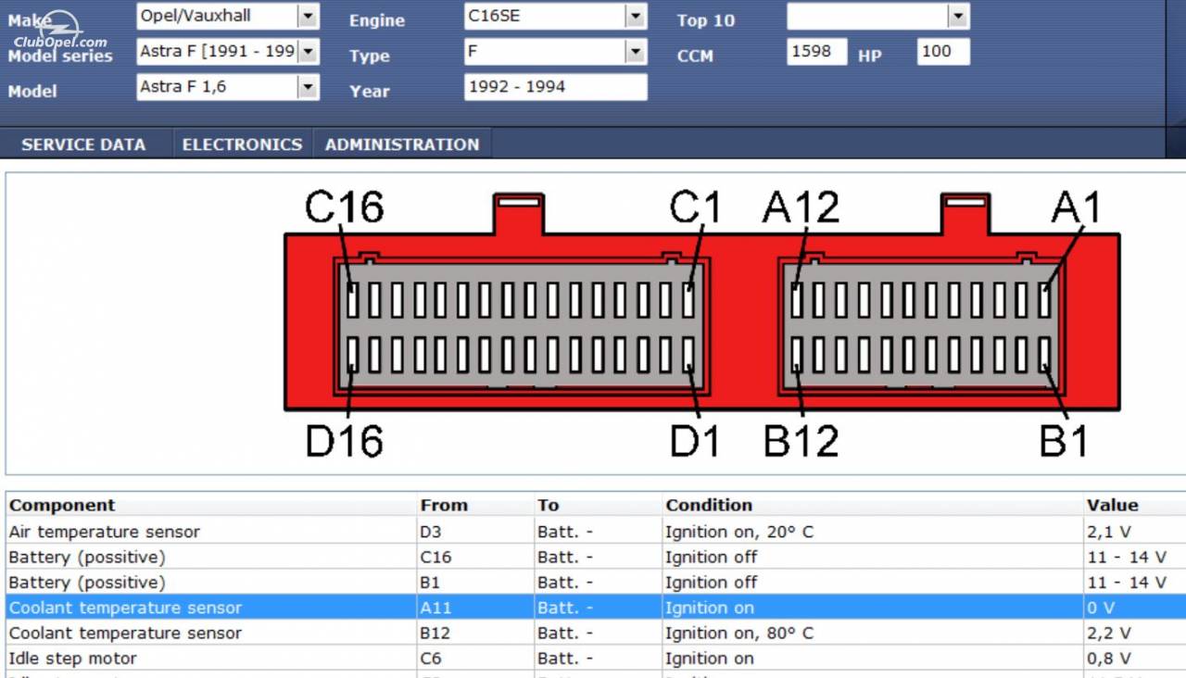Image resolution: width=1186 pixels, height=678 pixels.
Task: Open the Make dropdown arrow
Action: (309, 16)
